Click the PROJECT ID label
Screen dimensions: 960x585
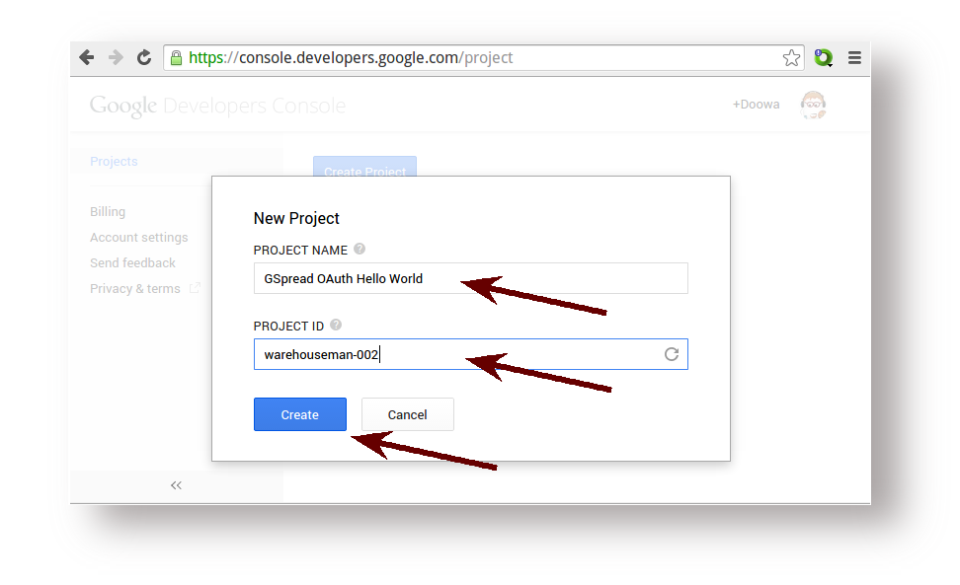click(x=289, y=326)
